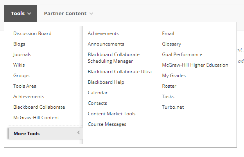Image resolution: width=244 pixels, height=157 pixels.
Task: Click the Announcements link
Action: (106, 44)
